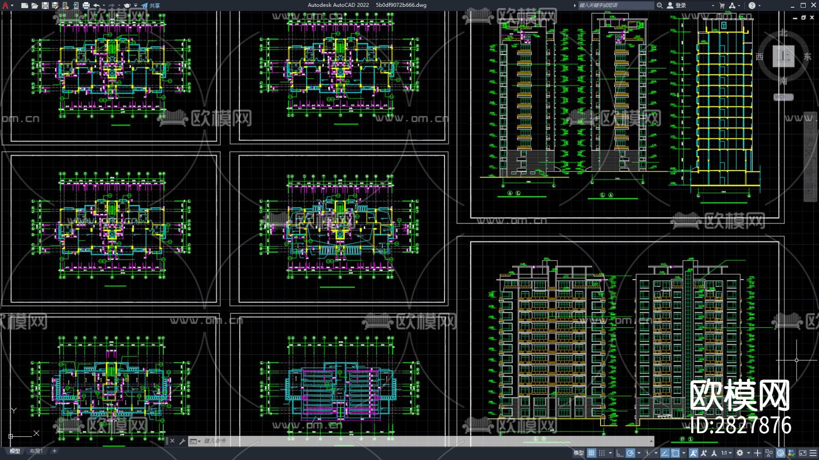
Task: Click the Plot printer icon
Action: click(x=86, y=5)
